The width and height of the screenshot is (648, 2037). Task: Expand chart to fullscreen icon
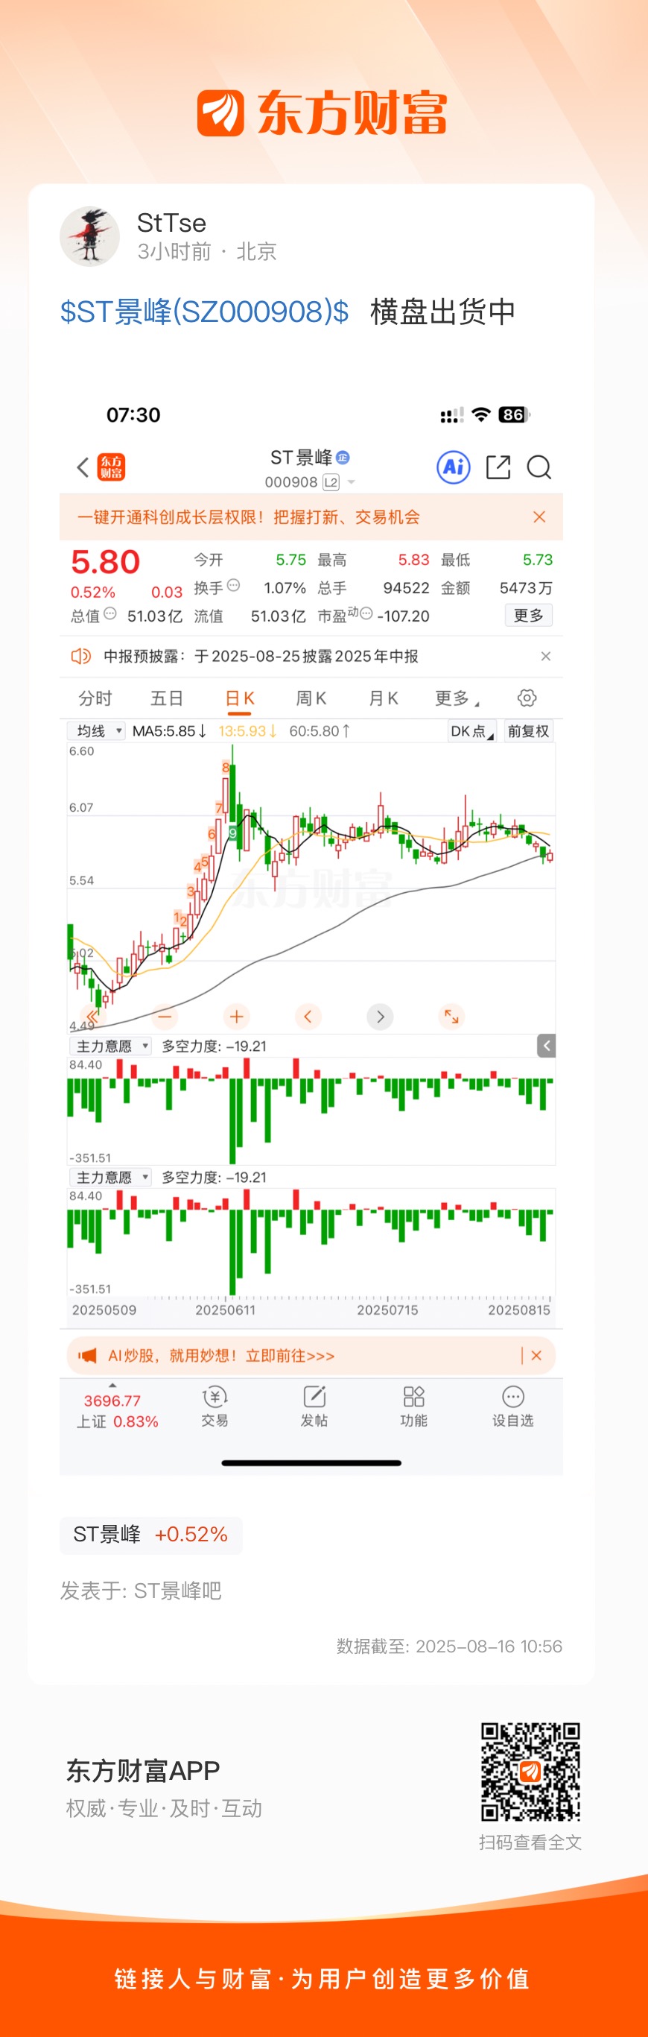click(451, 1016)
